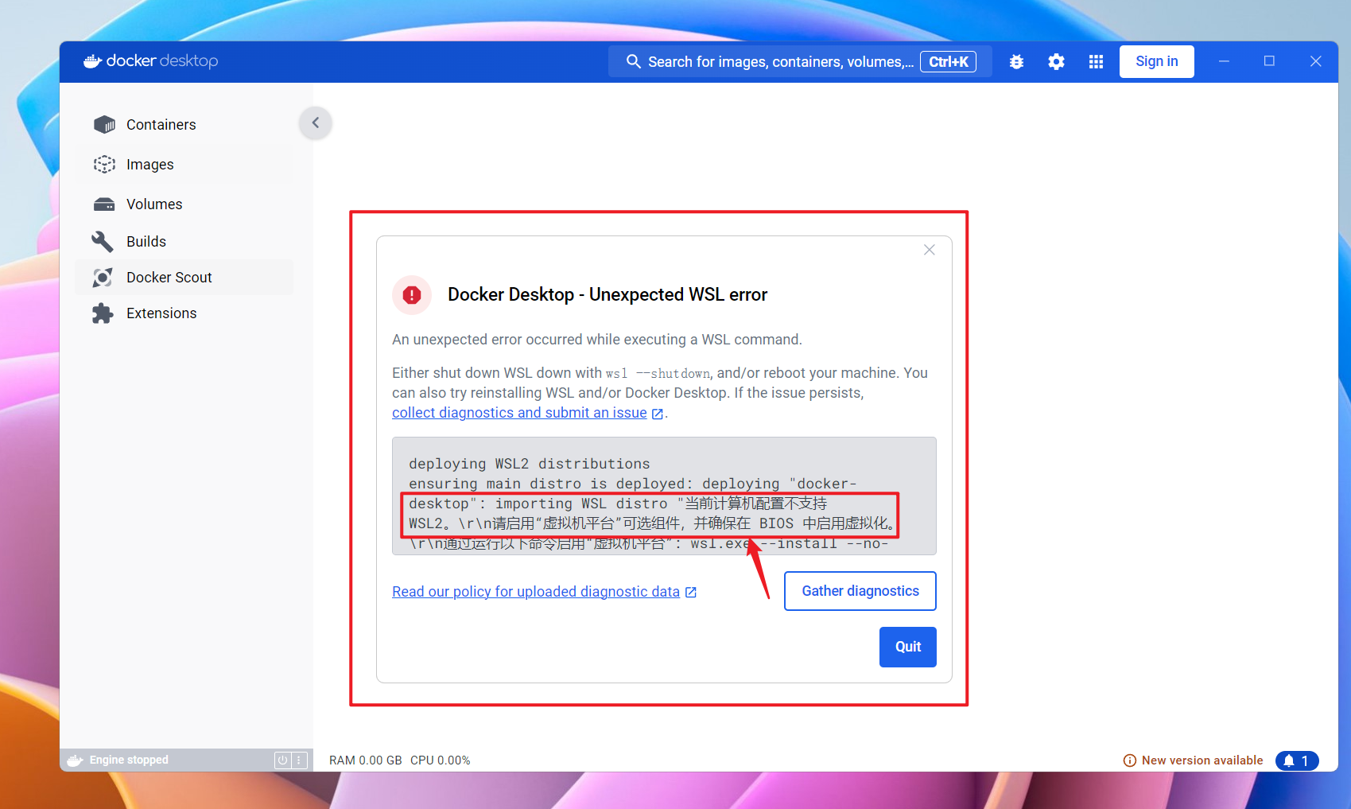This screenshot has width=1351, height=809.
Task: Click external-link icon after policy link
Action: [691, 592]
